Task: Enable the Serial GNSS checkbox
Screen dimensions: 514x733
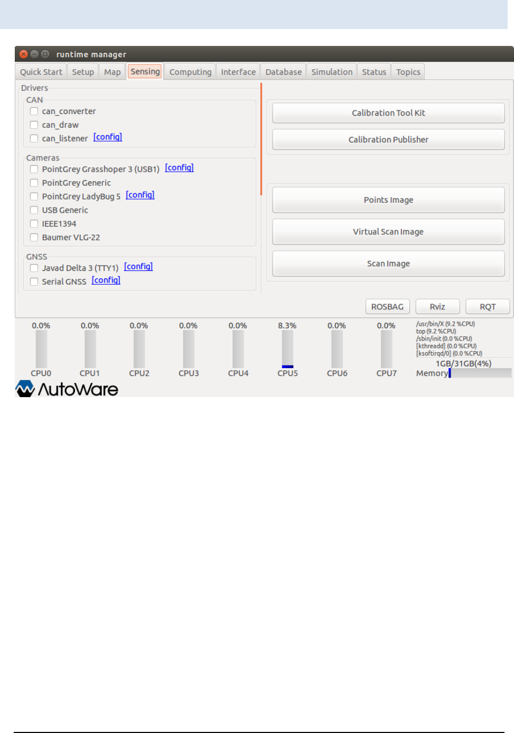Action: click(34, 282)
